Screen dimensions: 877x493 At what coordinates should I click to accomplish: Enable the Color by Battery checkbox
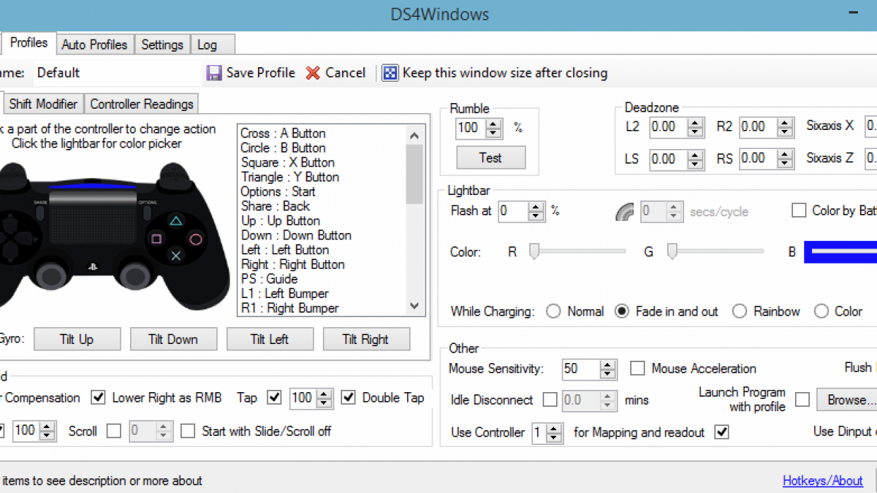click(x=799, y=210)
